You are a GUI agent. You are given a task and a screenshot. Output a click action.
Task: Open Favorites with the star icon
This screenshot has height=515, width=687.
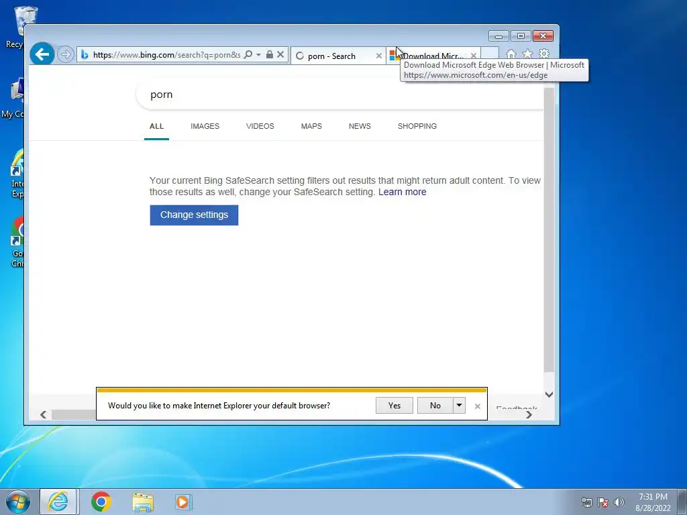coord(527,54)
